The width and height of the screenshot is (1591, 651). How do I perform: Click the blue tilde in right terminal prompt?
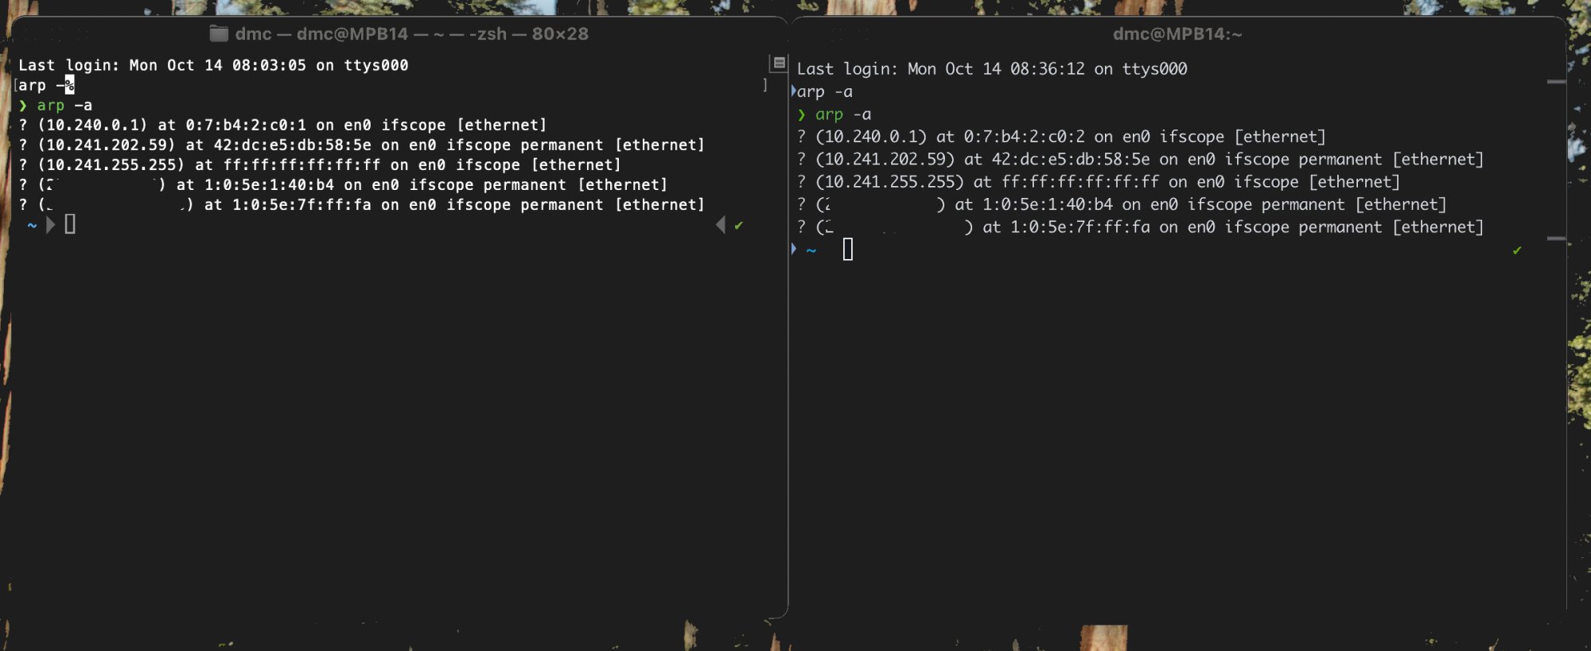[x=811, y=250]
